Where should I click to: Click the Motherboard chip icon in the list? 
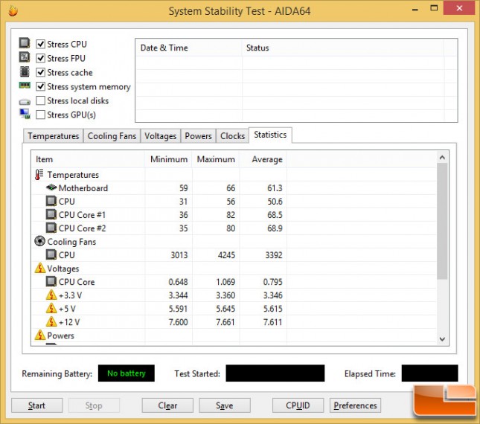point(51,187)
